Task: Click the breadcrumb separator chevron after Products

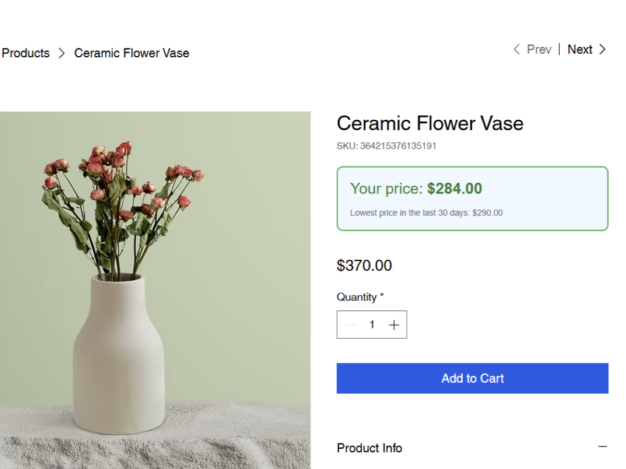Action: tap(62, 53)
